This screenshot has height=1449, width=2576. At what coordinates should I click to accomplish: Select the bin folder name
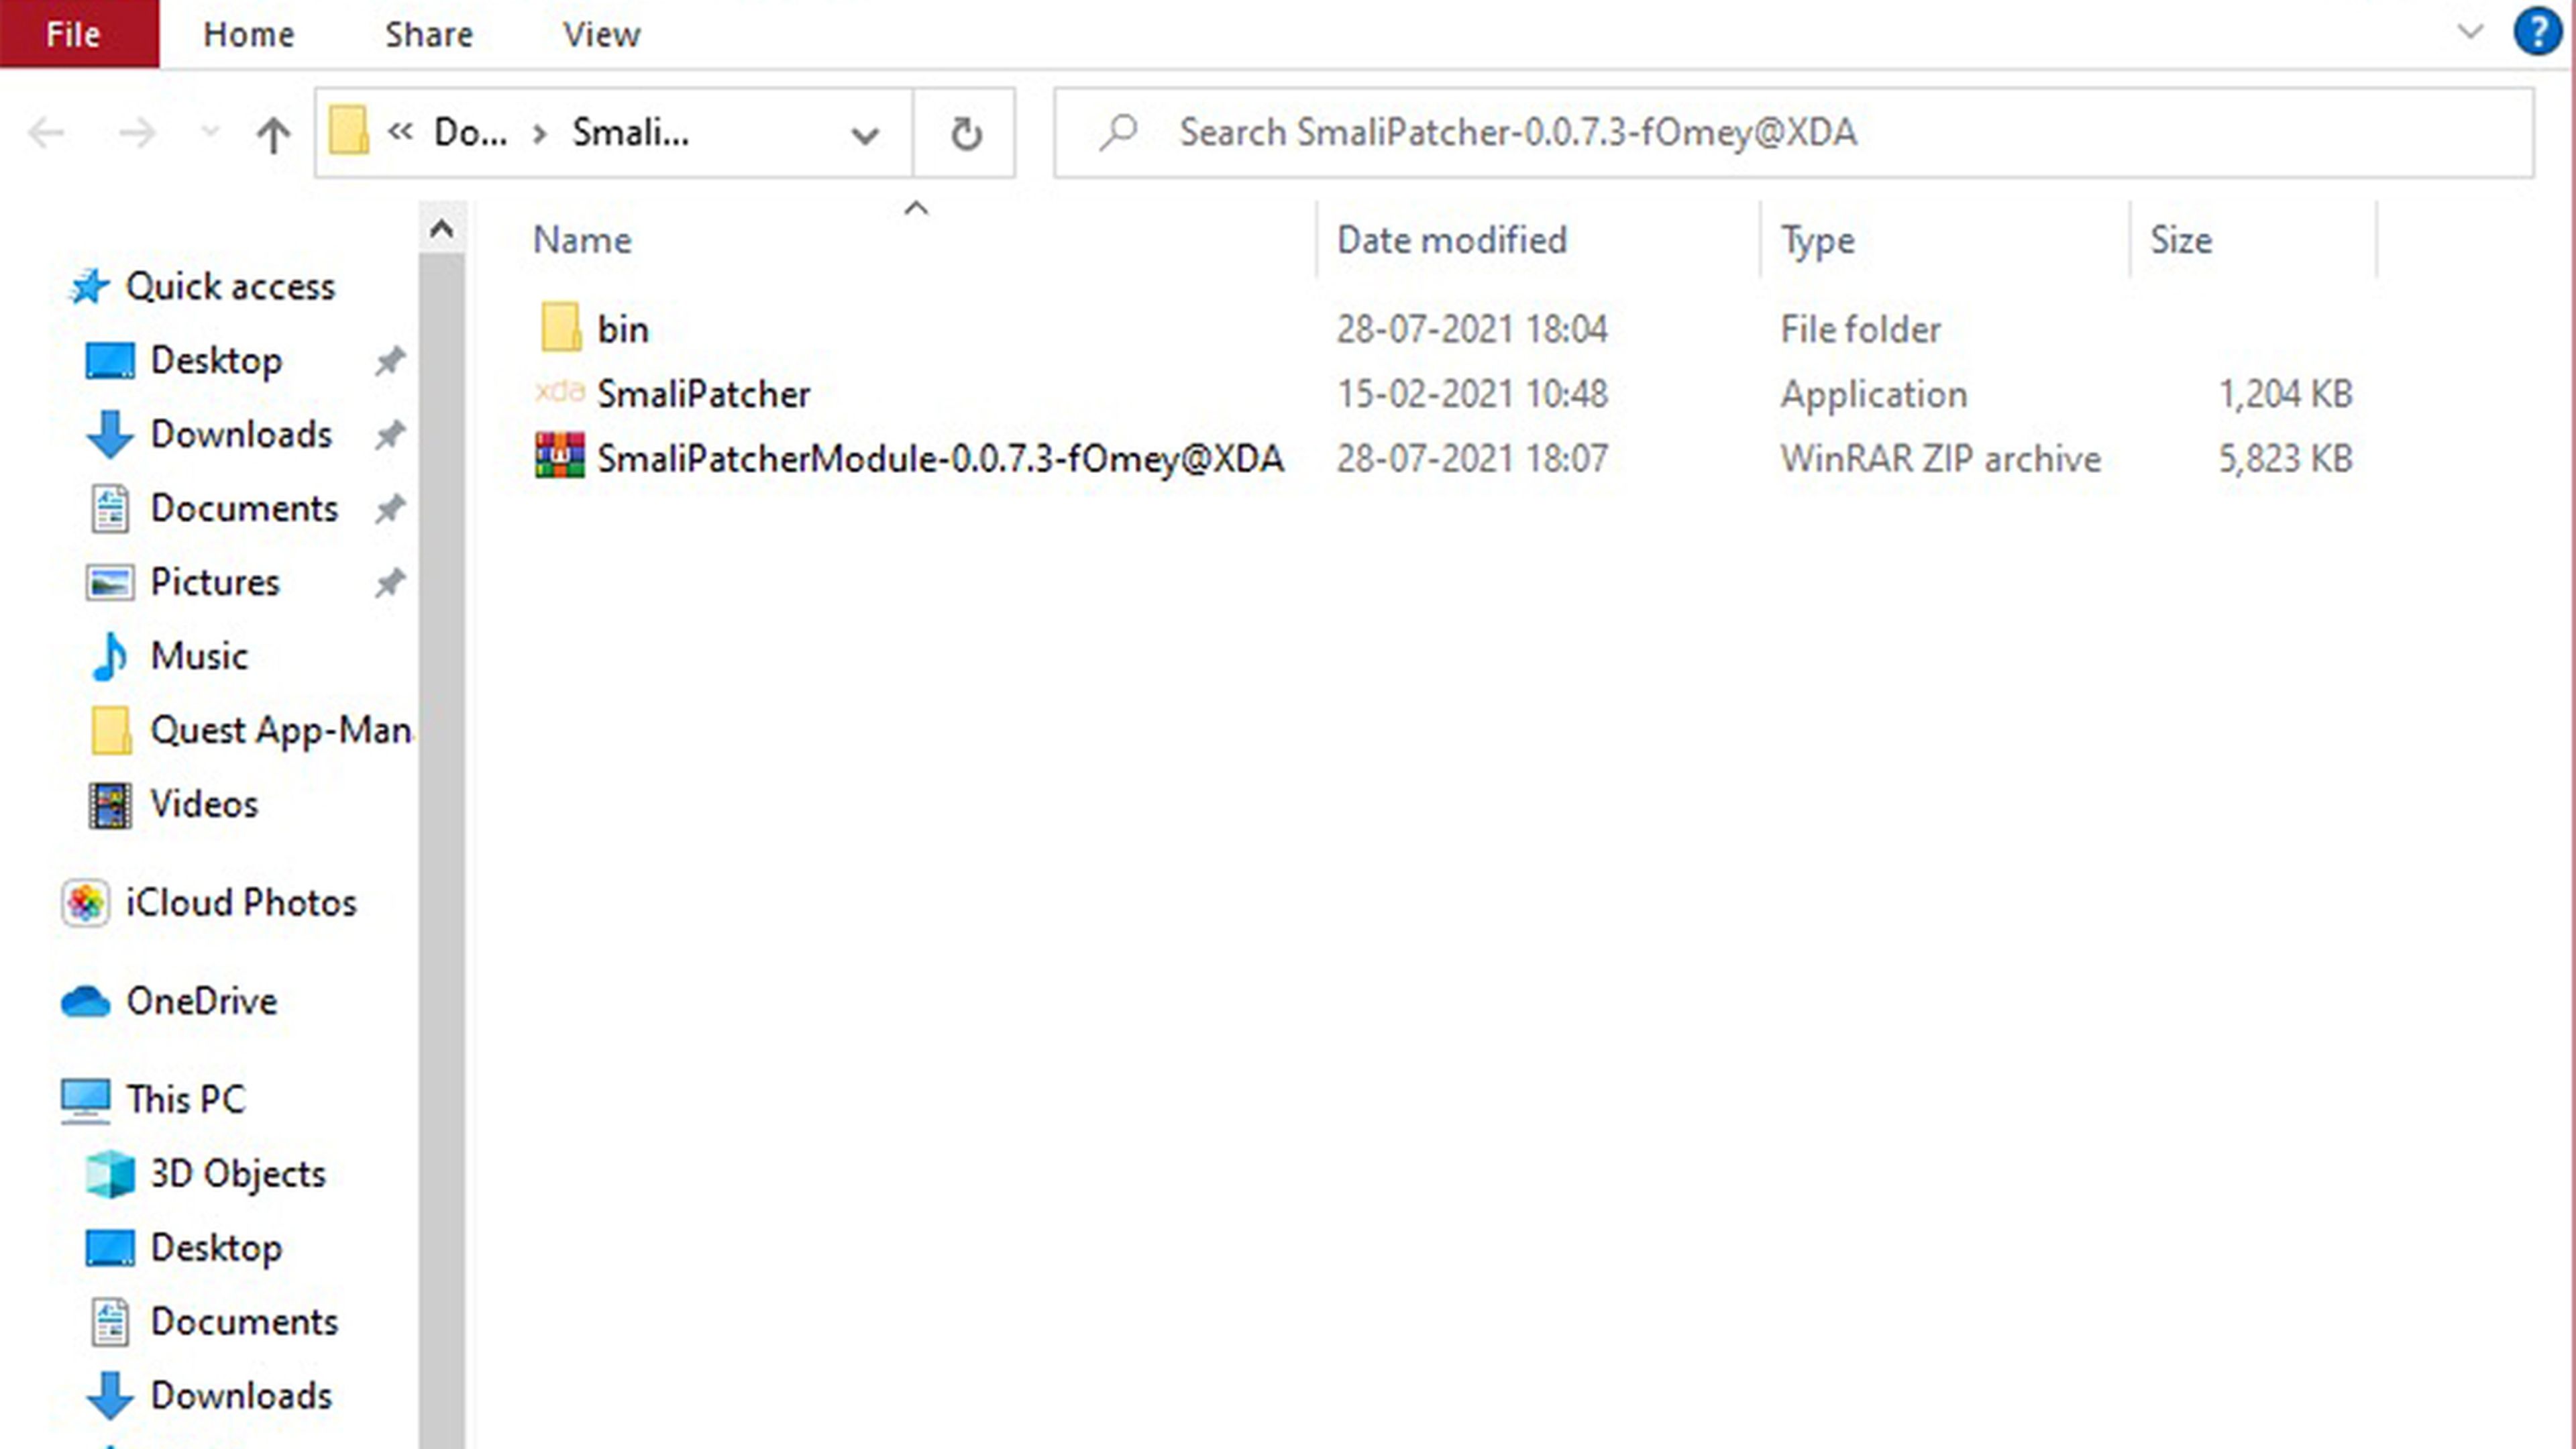click(x=623, y=329)
